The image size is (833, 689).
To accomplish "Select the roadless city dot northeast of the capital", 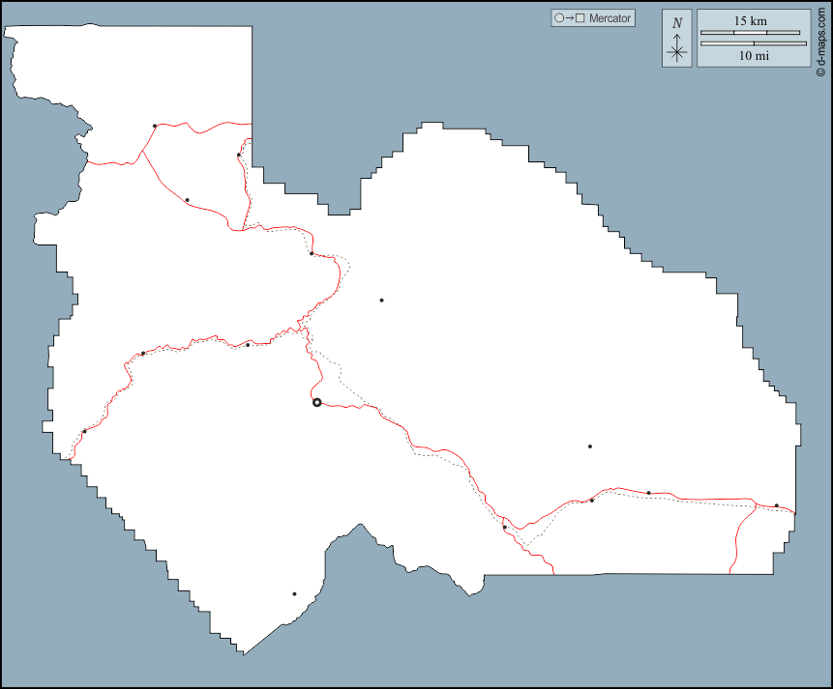I will [x=381, y=301].
